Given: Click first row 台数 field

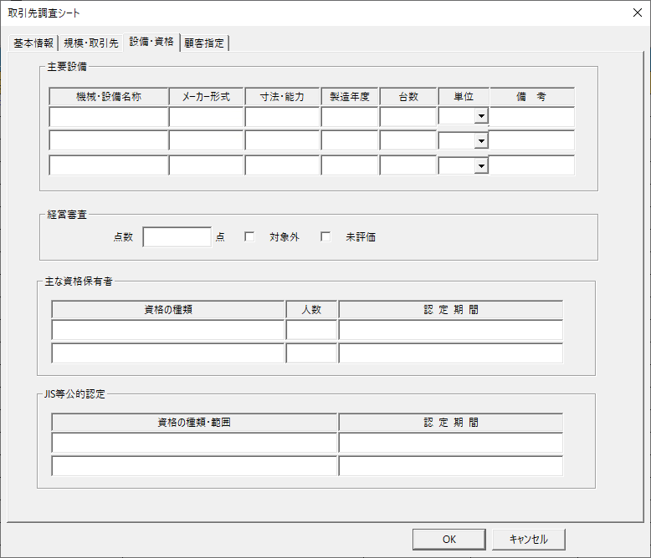Looking at the screenshot, I should (408, 117).
